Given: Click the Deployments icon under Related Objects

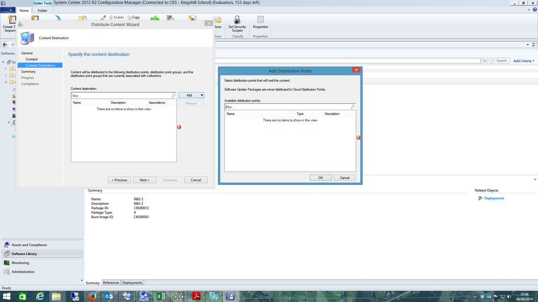Looking at the screenshot, I should click(480, 198).
